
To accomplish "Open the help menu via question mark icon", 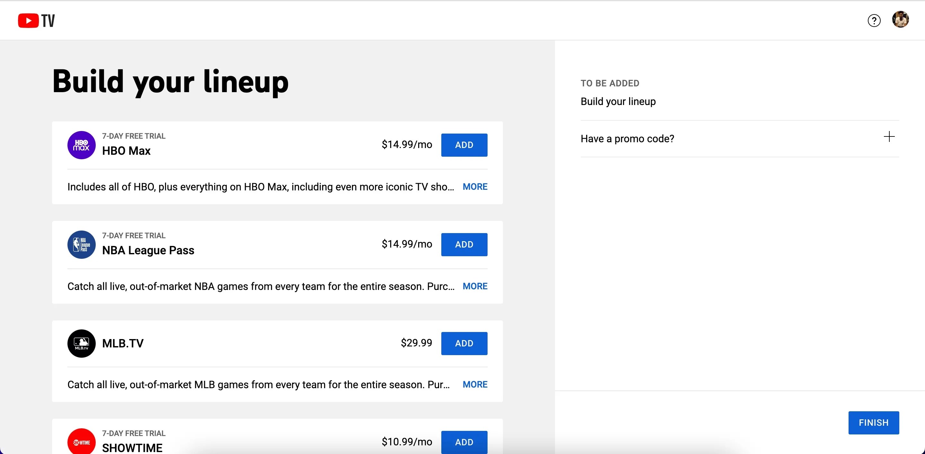I will [x=874, y=21].
